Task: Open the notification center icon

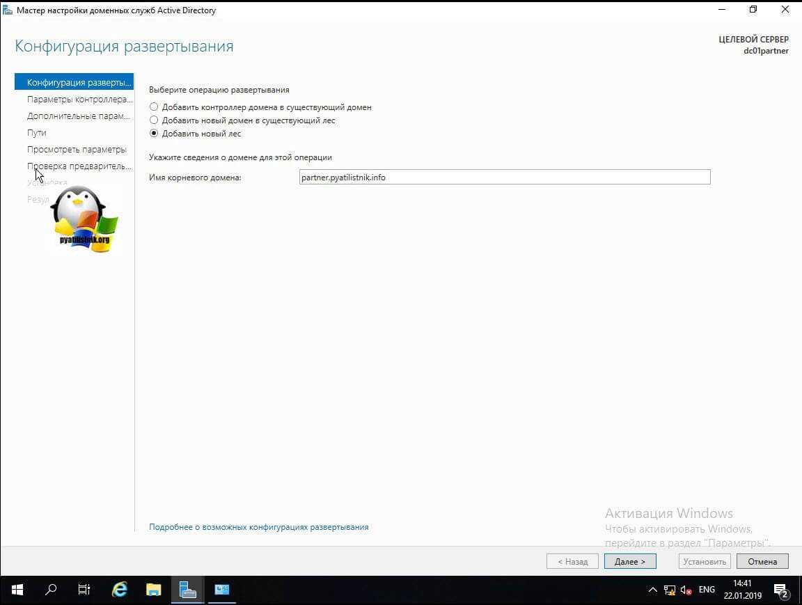Action: pos(780,590)
